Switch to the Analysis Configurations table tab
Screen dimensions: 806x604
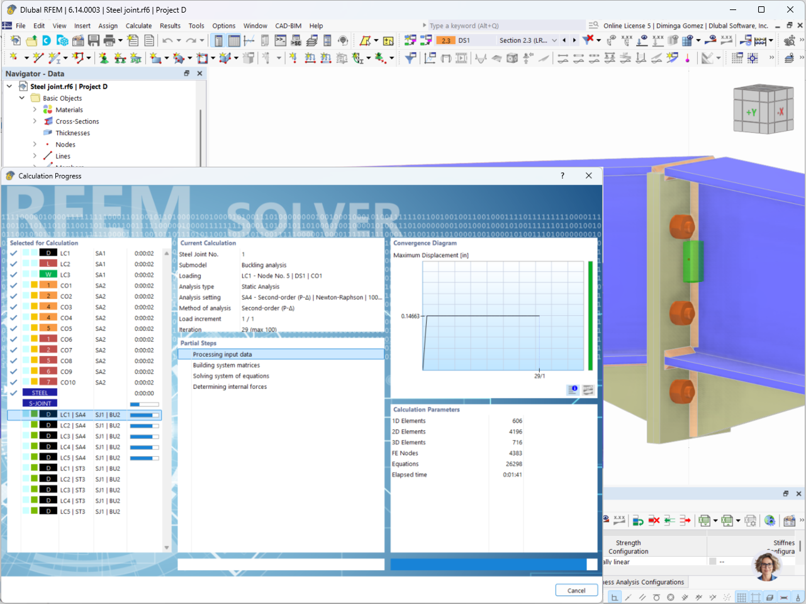pyautogui.click(x=644, y=582)
